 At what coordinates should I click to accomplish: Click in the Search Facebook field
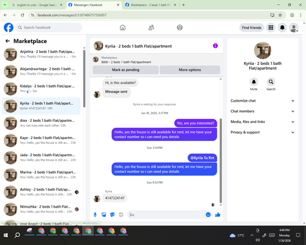(x=49, y=28)
